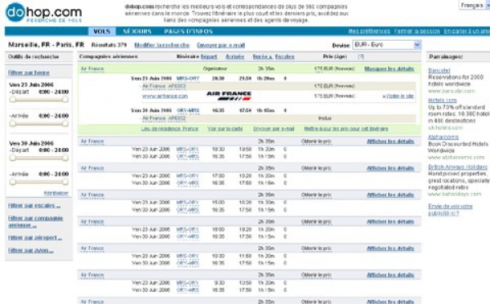Viewport: 490px width, 304px height.
Task: Expand the Filtrer par escales filter
Action: [x=34, y=205]
